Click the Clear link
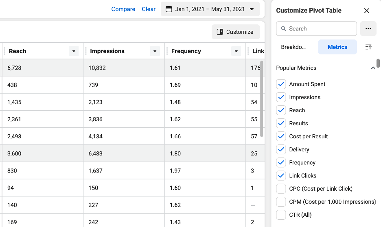The height and width of the screenshot is (227, 381). click(x=149, y=9)
